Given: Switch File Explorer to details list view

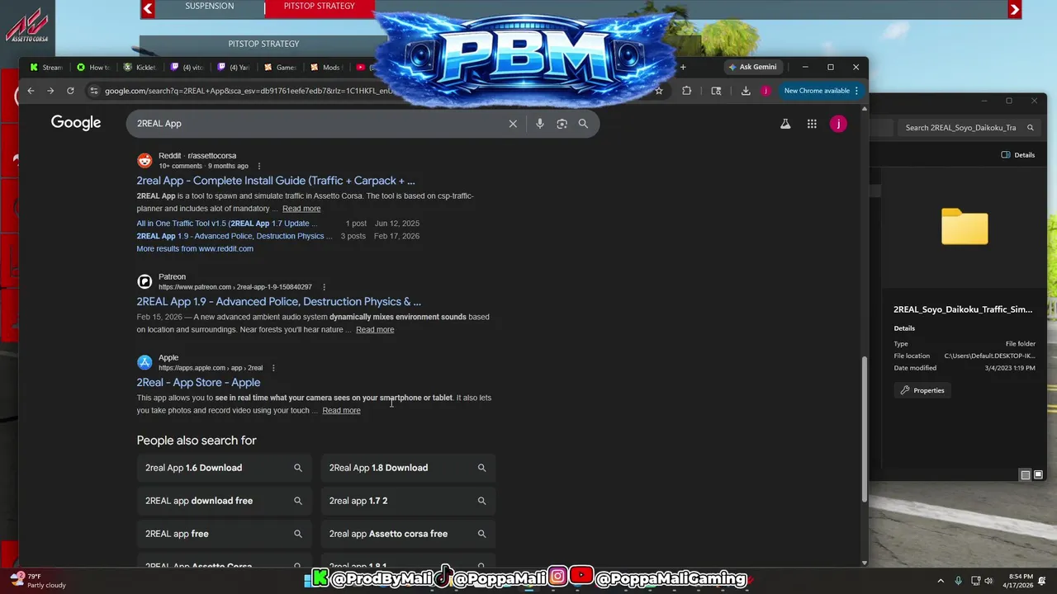Looking at the screenshot, I should click(1026, 474).
